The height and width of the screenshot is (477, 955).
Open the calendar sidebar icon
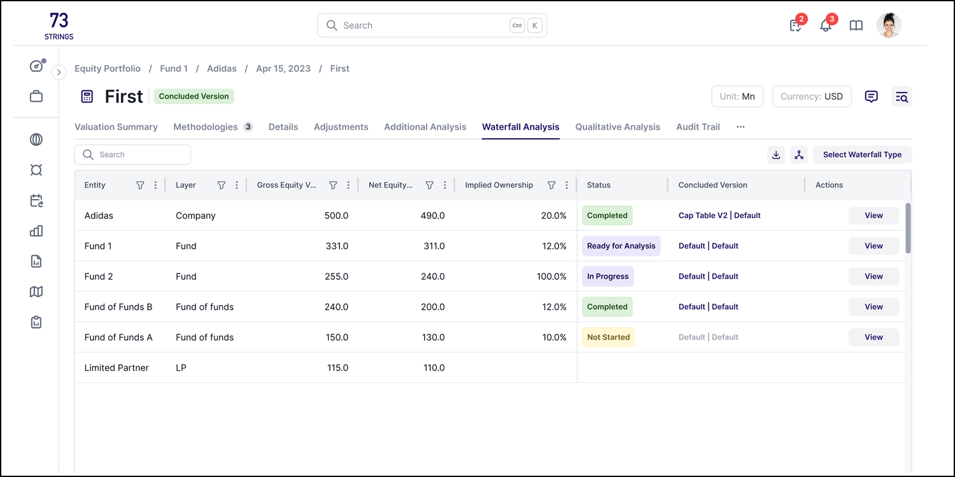36,201
